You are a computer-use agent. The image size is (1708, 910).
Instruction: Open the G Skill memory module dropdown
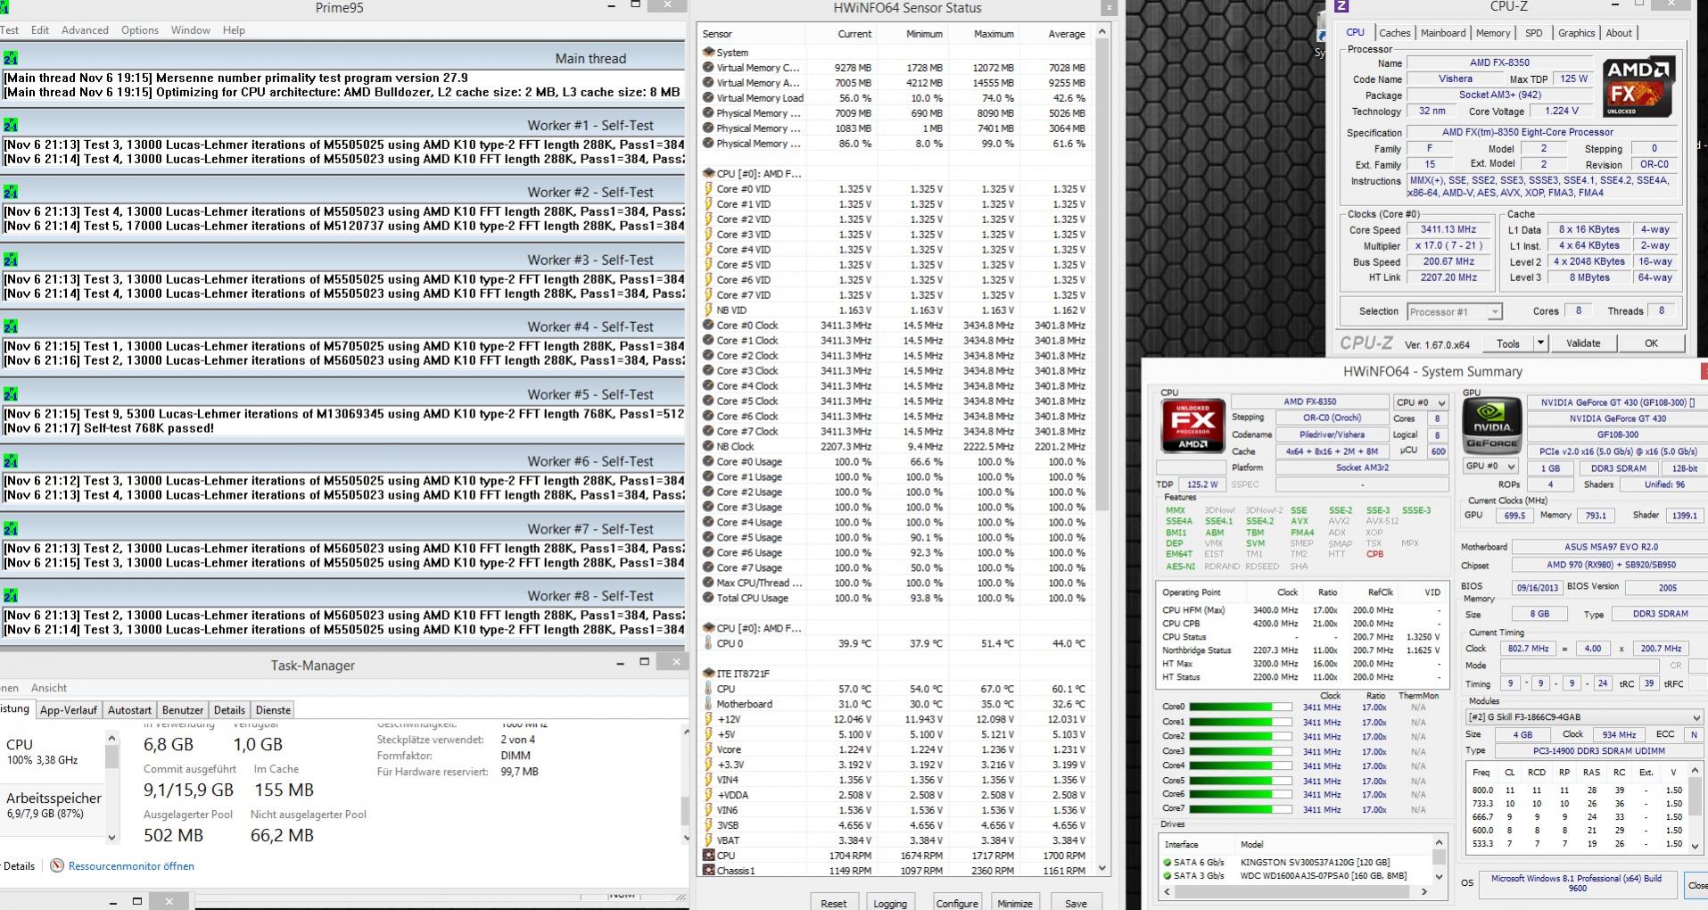[x=1584, y=717]
